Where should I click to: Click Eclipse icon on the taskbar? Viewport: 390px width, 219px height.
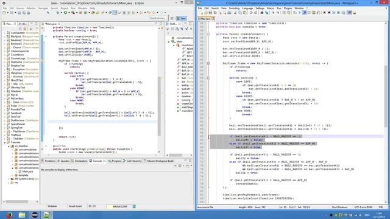point(35,215)
